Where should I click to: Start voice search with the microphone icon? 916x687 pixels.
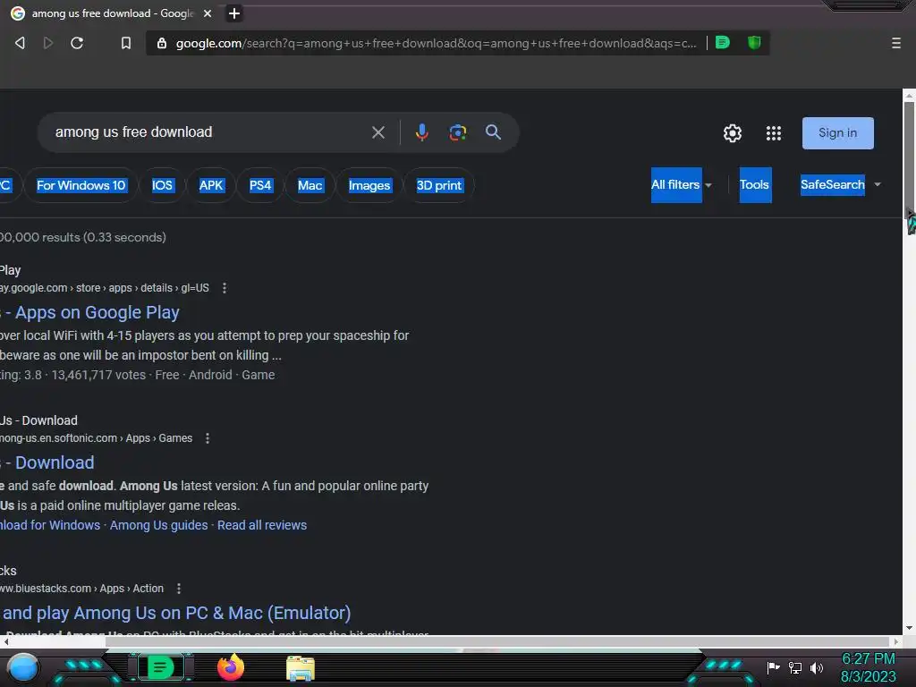[422, 132]
